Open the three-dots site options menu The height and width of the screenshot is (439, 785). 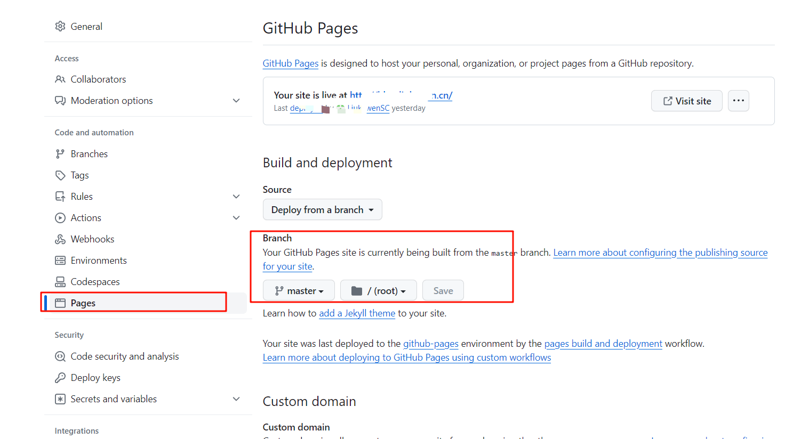[739, 101]
